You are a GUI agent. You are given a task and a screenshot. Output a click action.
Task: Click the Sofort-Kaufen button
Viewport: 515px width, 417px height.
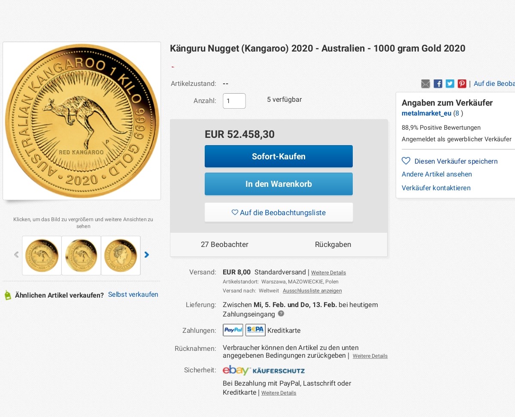(279, 156)
